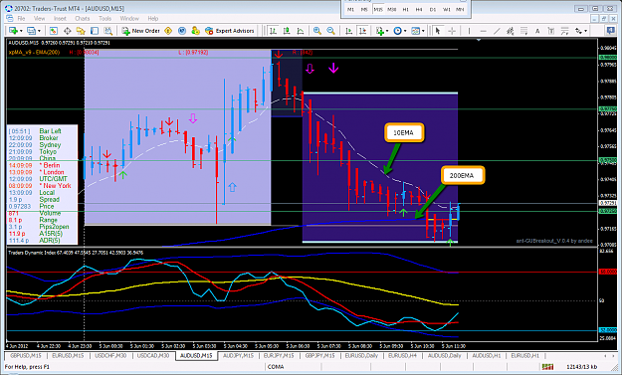Activate the standard cursor mode
The image size is (622, 375).
point(438,31)
